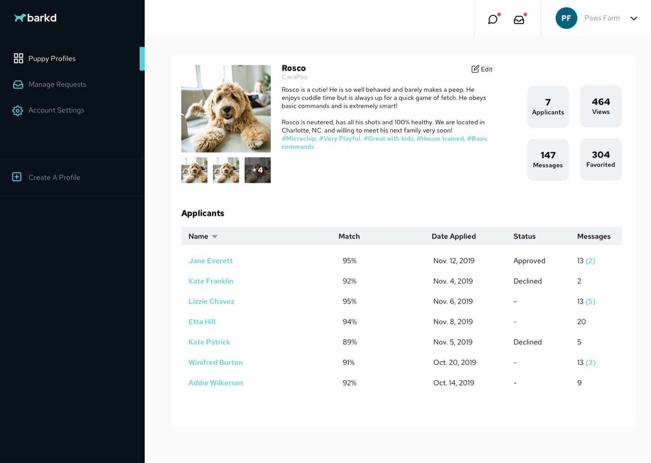
Task: Click Kate Patrick's 89% match value
Action: [x=350, y=342]
